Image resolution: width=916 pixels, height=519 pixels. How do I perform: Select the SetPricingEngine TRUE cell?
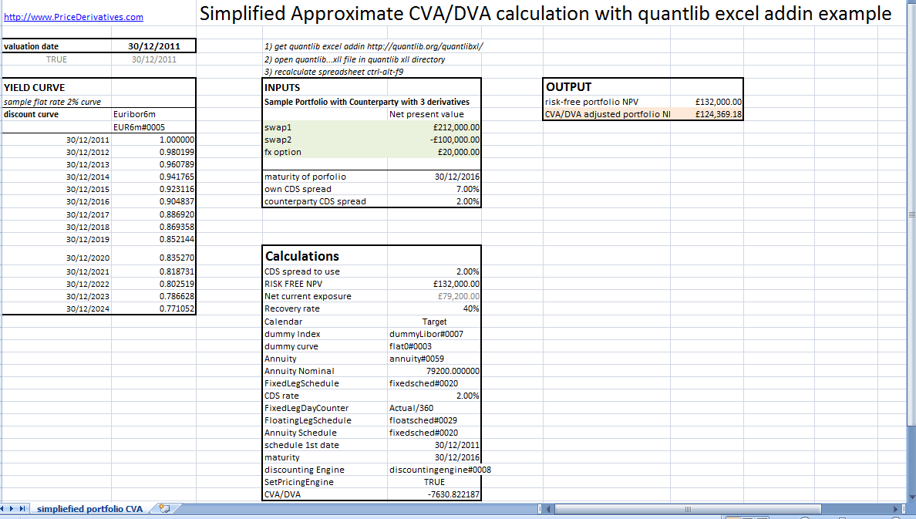point(433,481)
